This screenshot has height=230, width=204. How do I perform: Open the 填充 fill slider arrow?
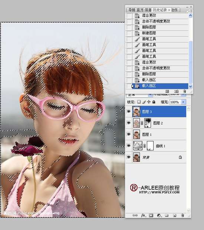coord(183,102)
